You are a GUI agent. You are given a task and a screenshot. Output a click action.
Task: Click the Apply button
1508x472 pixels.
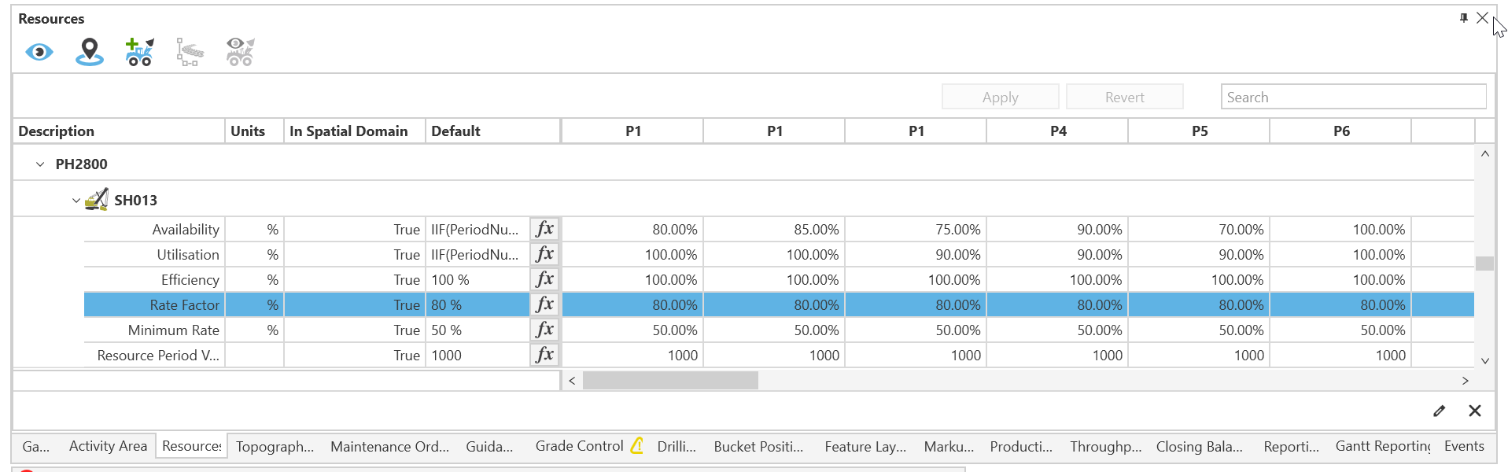pyautogui.click(x=1000, y=97)
